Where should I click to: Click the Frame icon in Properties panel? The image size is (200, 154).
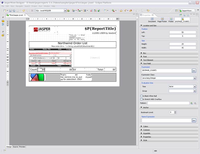[171, 19]
